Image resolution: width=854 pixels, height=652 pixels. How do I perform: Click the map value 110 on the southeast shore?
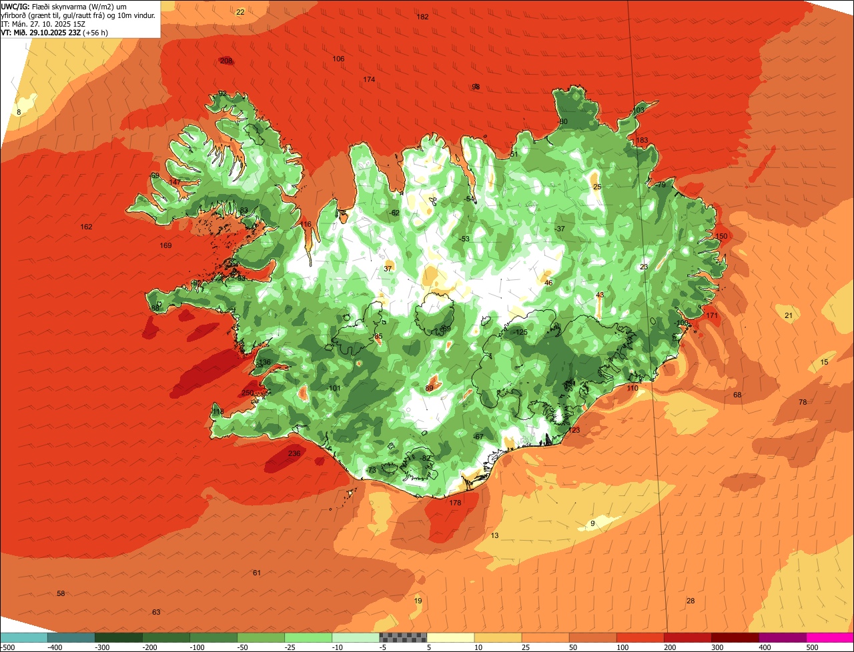pos(632,388)
